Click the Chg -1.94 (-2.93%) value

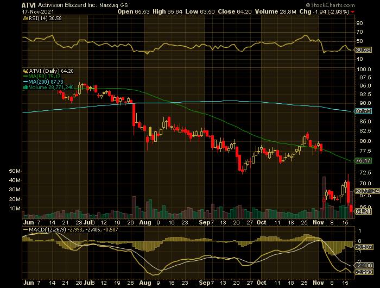point(324,11)
